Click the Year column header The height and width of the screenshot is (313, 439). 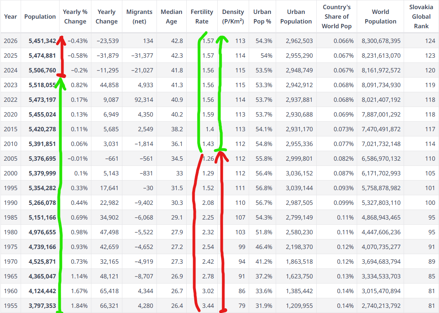pyautogui.click(x=11, y=17)
